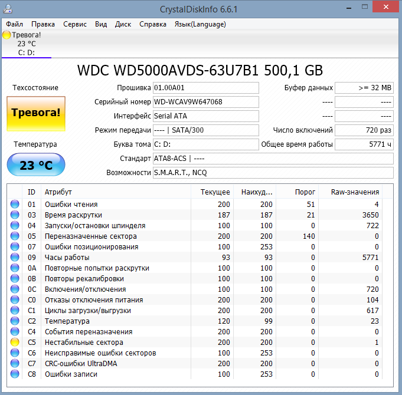Click the status dot for Ошибки чтения

pos(15,204)
